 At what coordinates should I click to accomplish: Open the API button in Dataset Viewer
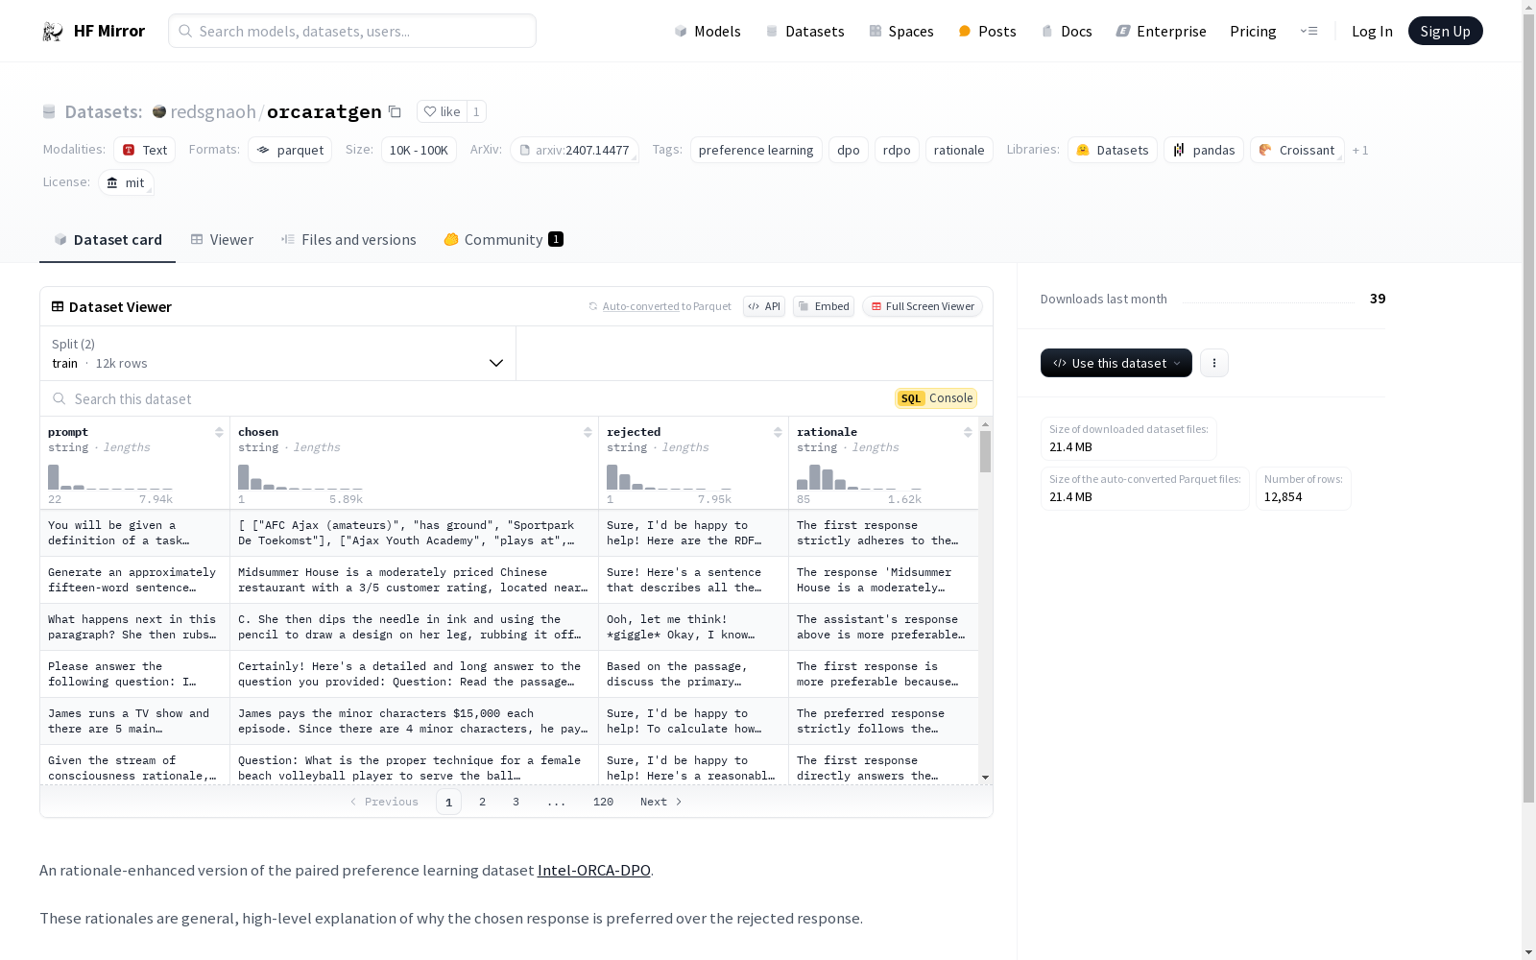click(764, 307)
